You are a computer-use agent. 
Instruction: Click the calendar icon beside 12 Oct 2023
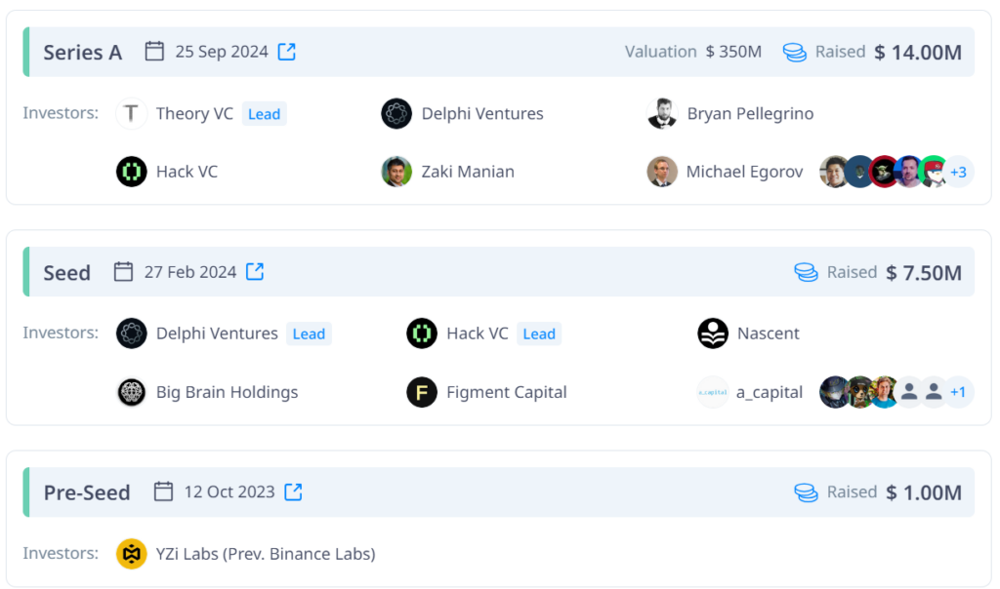[163, 491]
